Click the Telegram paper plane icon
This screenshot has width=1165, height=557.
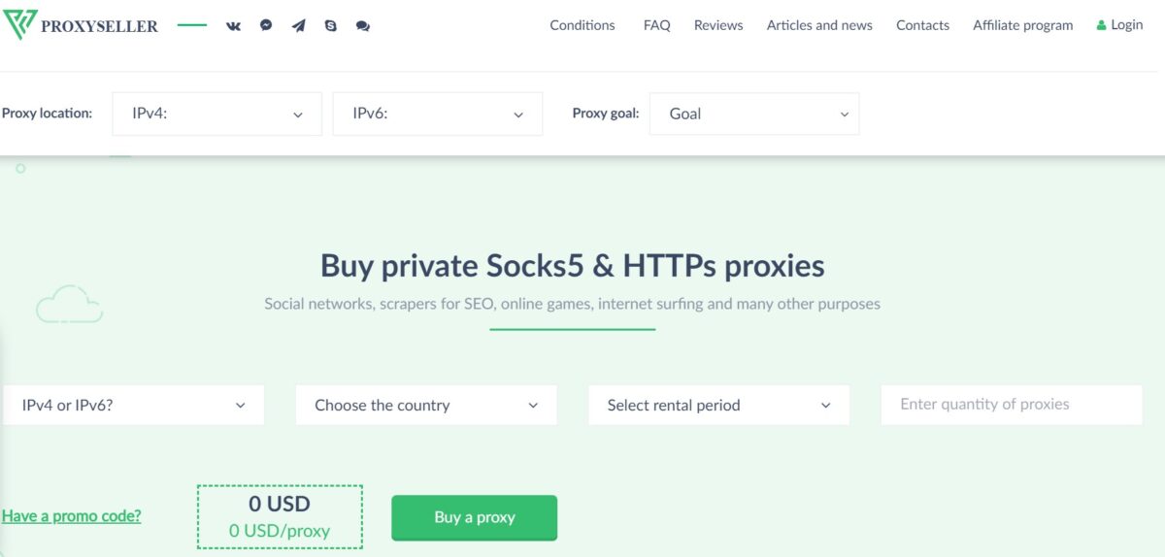coord(298,26)
